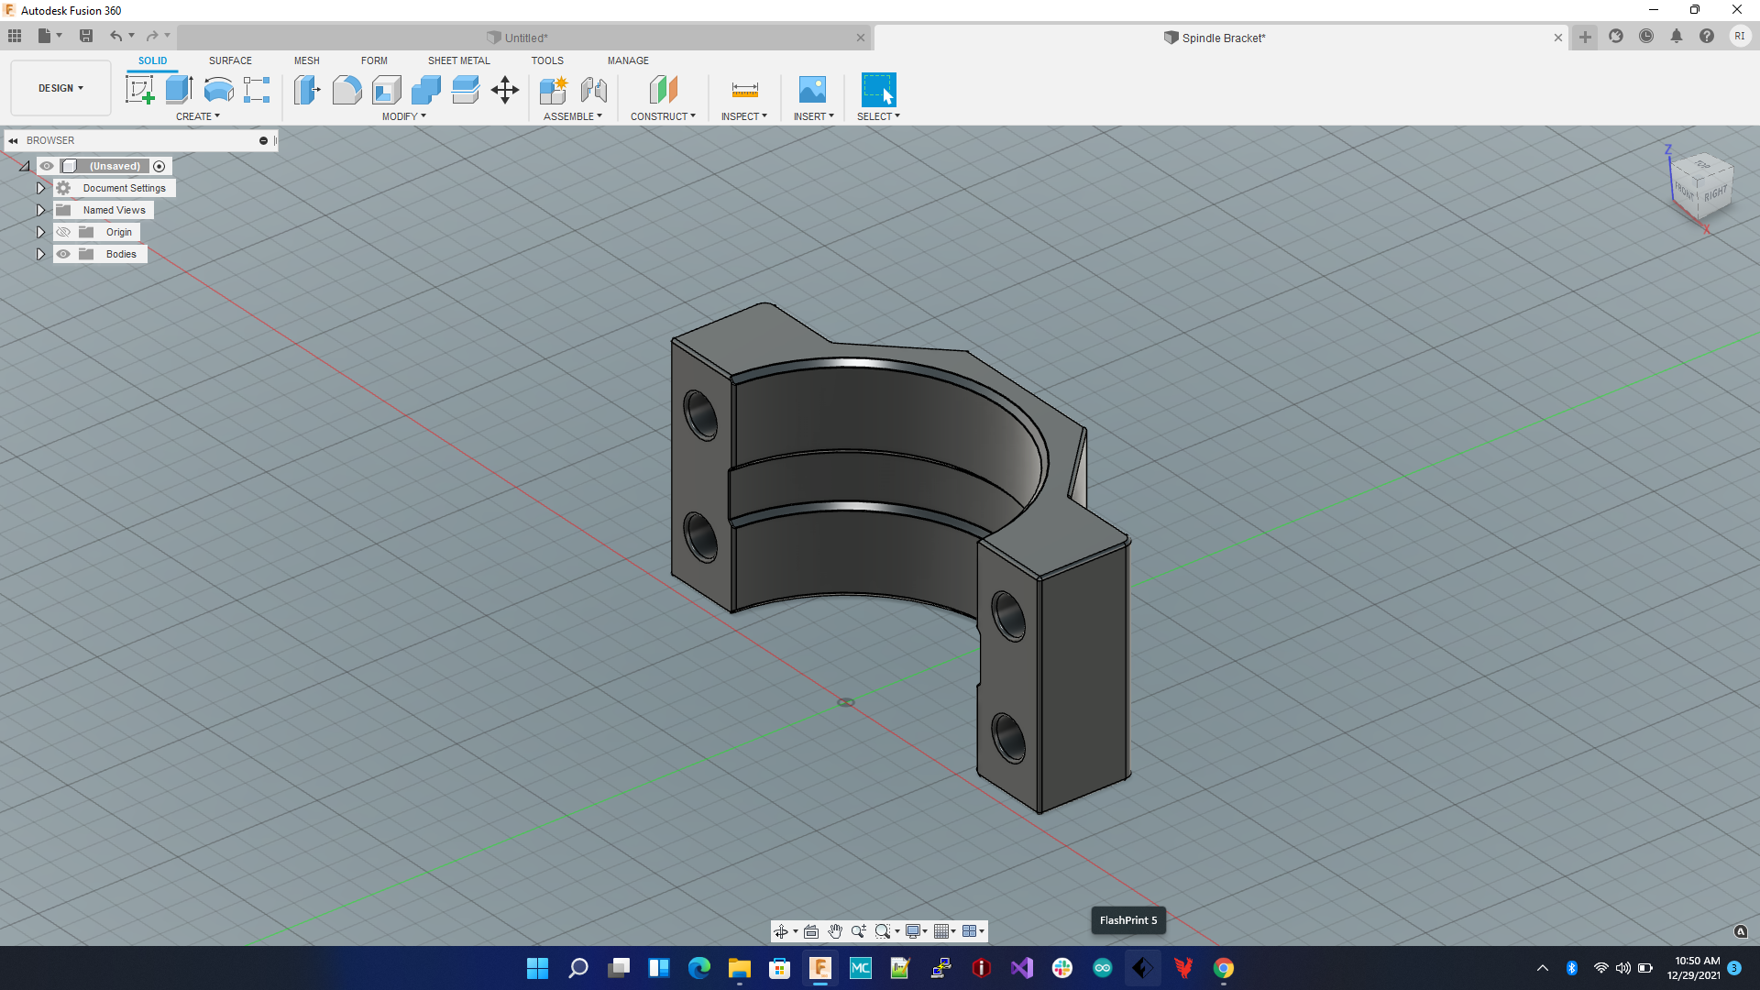The height and width of the screenshot is (990, 1760).
Task: Switch to the TOOLS tab
Action: [x=547, y=60]
